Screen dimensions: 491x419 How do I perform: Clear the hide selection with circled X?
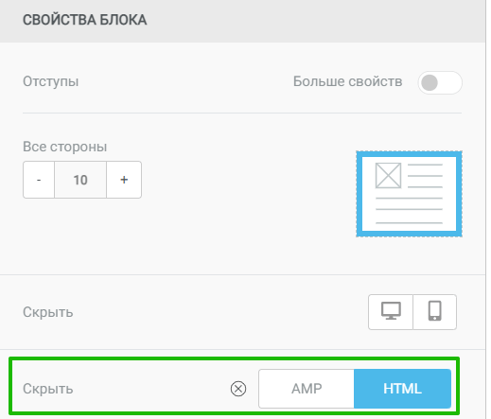coord(238,389)
